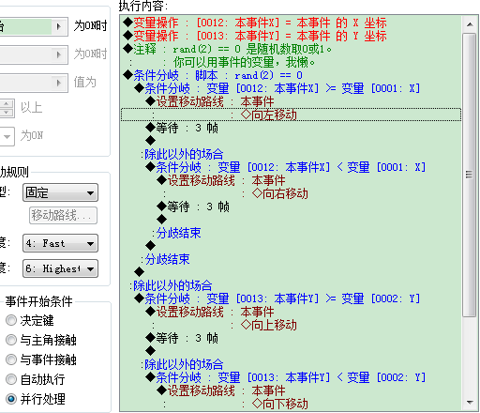
Task: Open the movement type dropdown showing 固定
Action: point(60,192)
